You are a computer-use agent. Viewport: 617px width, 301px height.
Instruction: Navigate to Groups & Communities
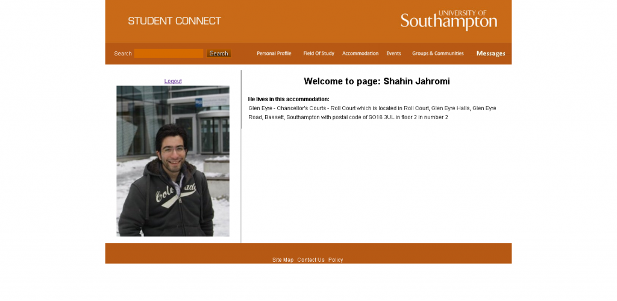437,54
